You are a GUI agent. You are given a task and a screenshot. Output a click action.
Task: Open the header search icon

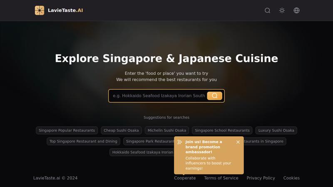coord(267,10)
